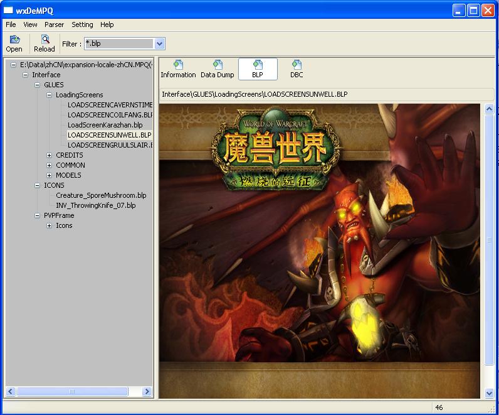The height and width of the screenshot is (415, 499).
Task: Click the wxDeMPQ title bar icon
Action: (8, 10)
